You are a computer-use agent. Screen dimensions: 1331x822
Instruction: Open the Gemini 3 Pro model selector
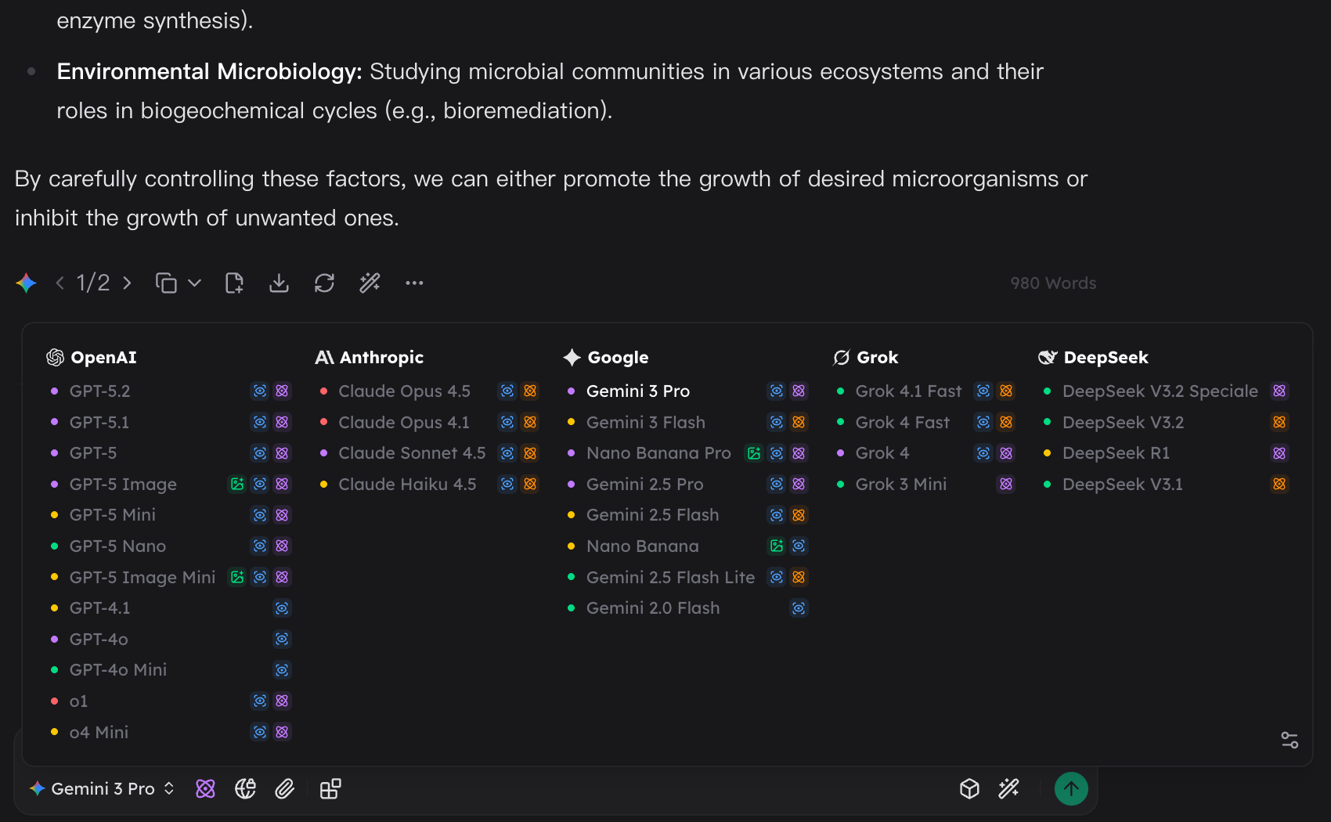[102, 788]
